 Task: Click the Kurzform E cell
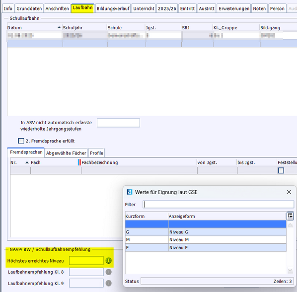[147, 248]
